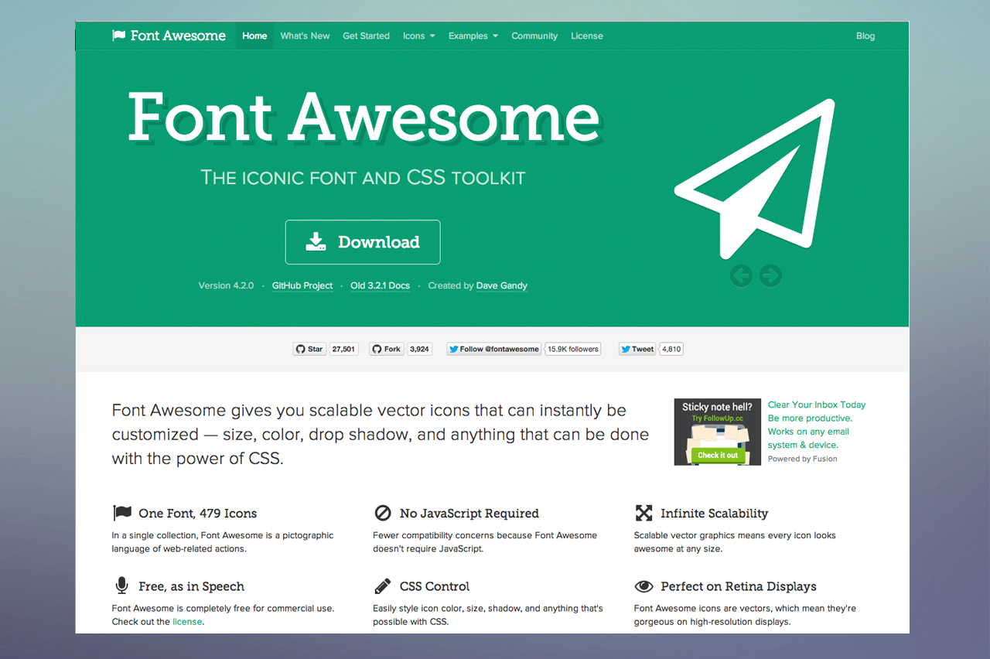
Task: Click the GitHub Star button
Action: [309, 349]
